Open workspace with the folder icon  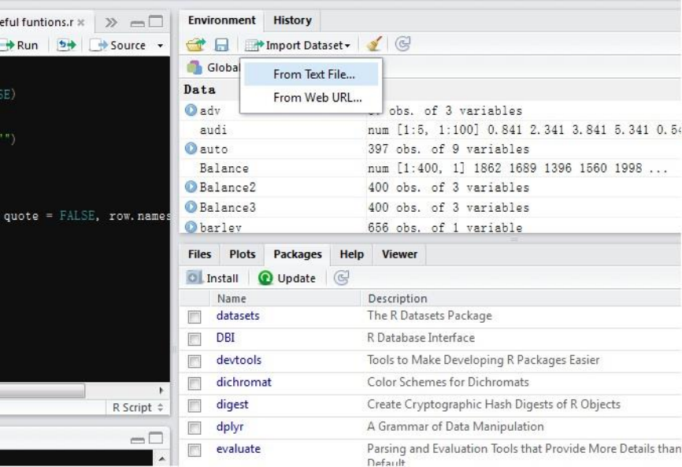(x=196, y=44)
